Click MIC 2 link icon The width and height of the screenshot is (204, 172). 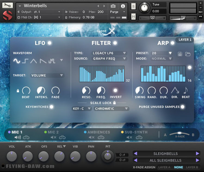click(x=62, y=137)
